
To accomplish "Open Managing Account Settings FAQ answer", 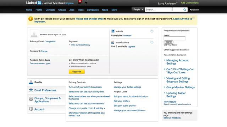I will 177,62.
